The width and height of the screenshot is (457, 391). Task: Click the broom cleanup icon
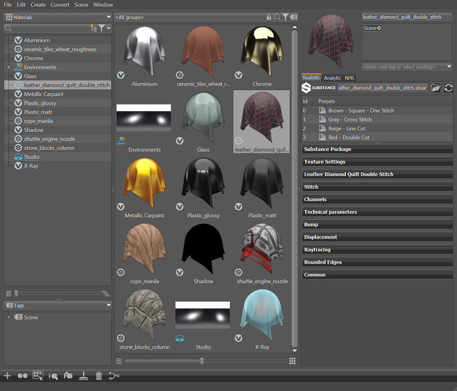pos(84,376)
